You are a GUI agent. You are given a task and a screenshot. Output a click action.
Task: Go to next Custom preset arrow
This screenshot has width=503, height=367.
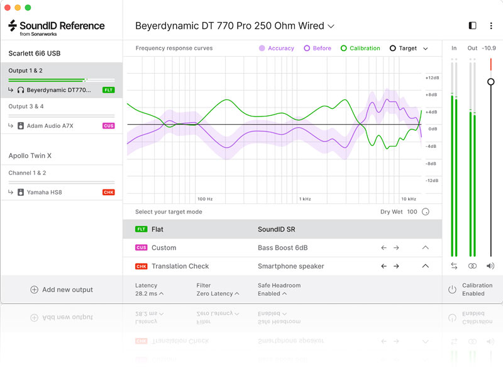point(396,248)
